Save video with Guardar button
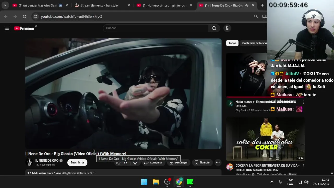Image resolution: width=334 pixels, height=188 pixels. click(x=202, y=162)
